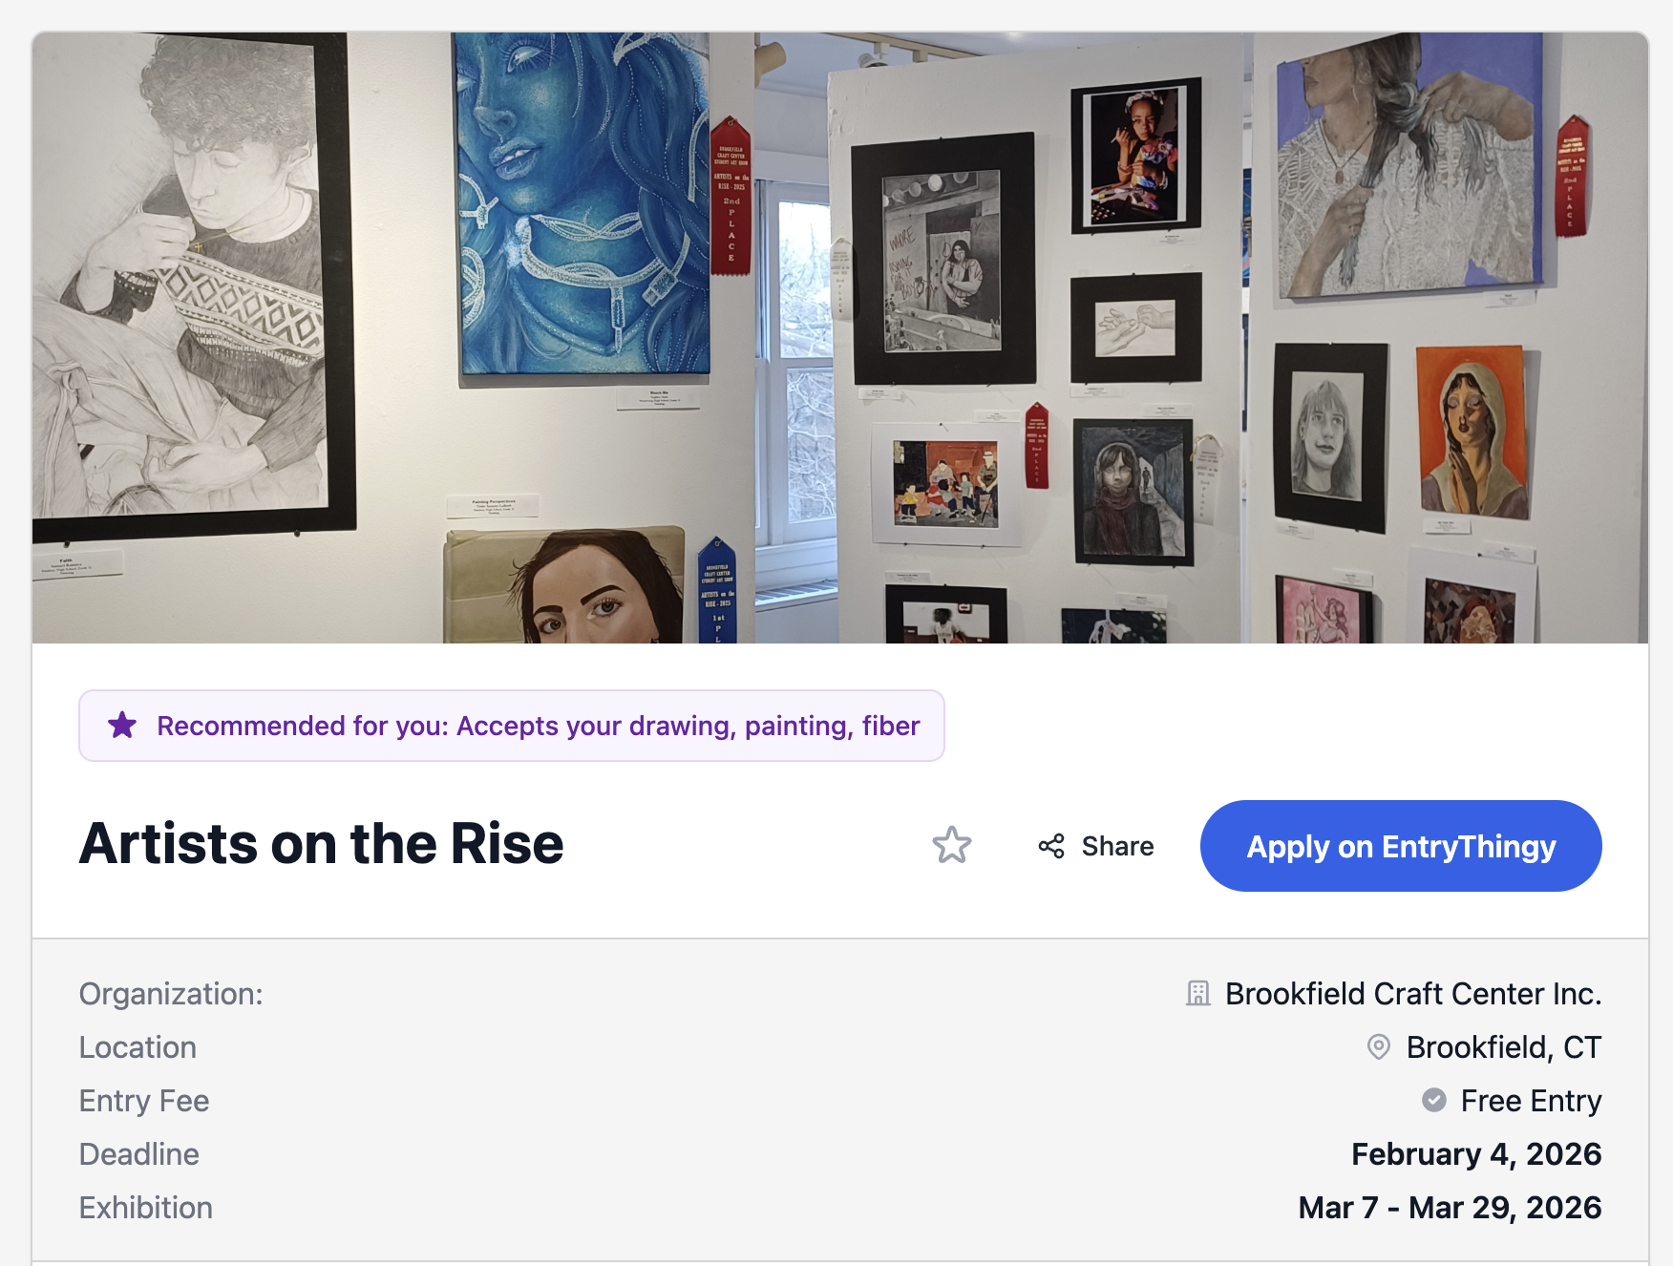Click the checkmark badge beside Free Entry
Image resolution: width=1673 pixels, height=1266 pixels.
[1433, 1101]
